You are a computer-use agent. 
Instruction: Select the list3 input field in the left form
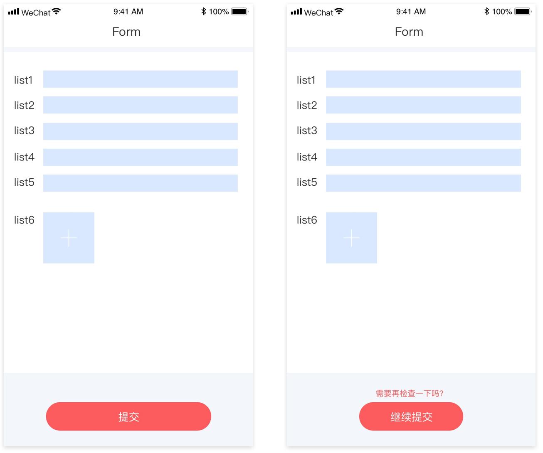(x=140, y=131)
